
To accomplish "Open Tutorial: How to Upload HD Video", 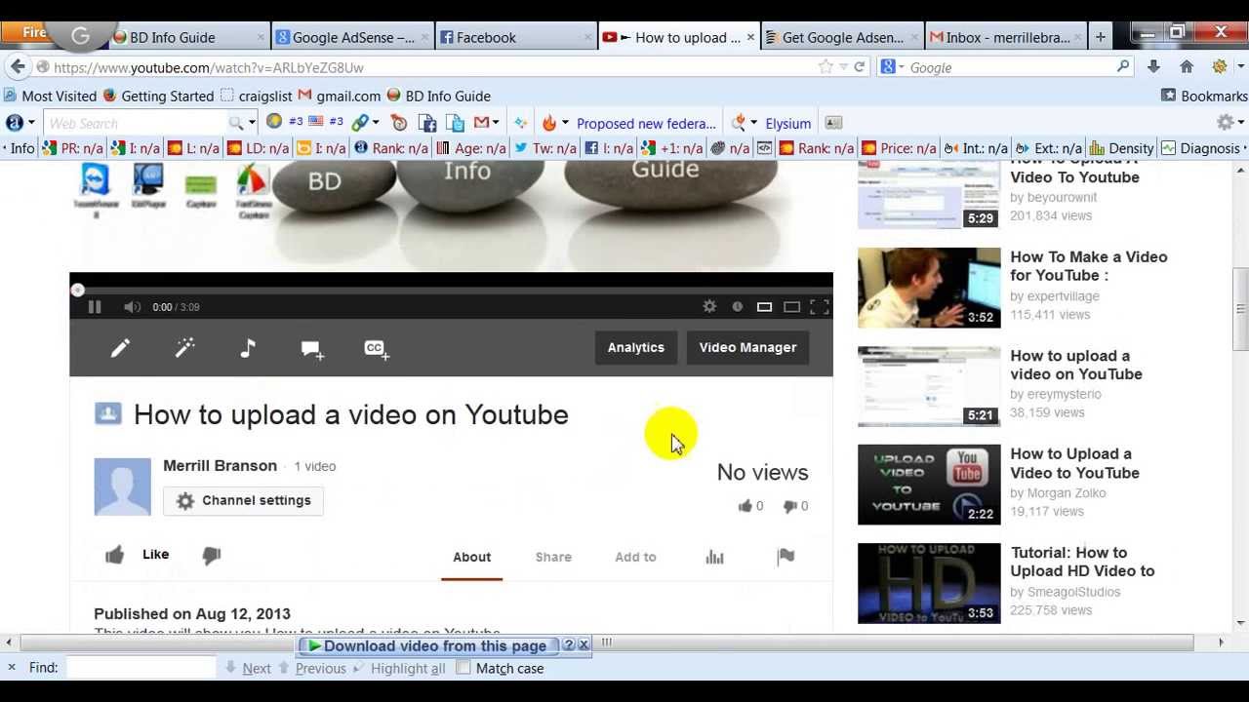I will coord(1082,562).
